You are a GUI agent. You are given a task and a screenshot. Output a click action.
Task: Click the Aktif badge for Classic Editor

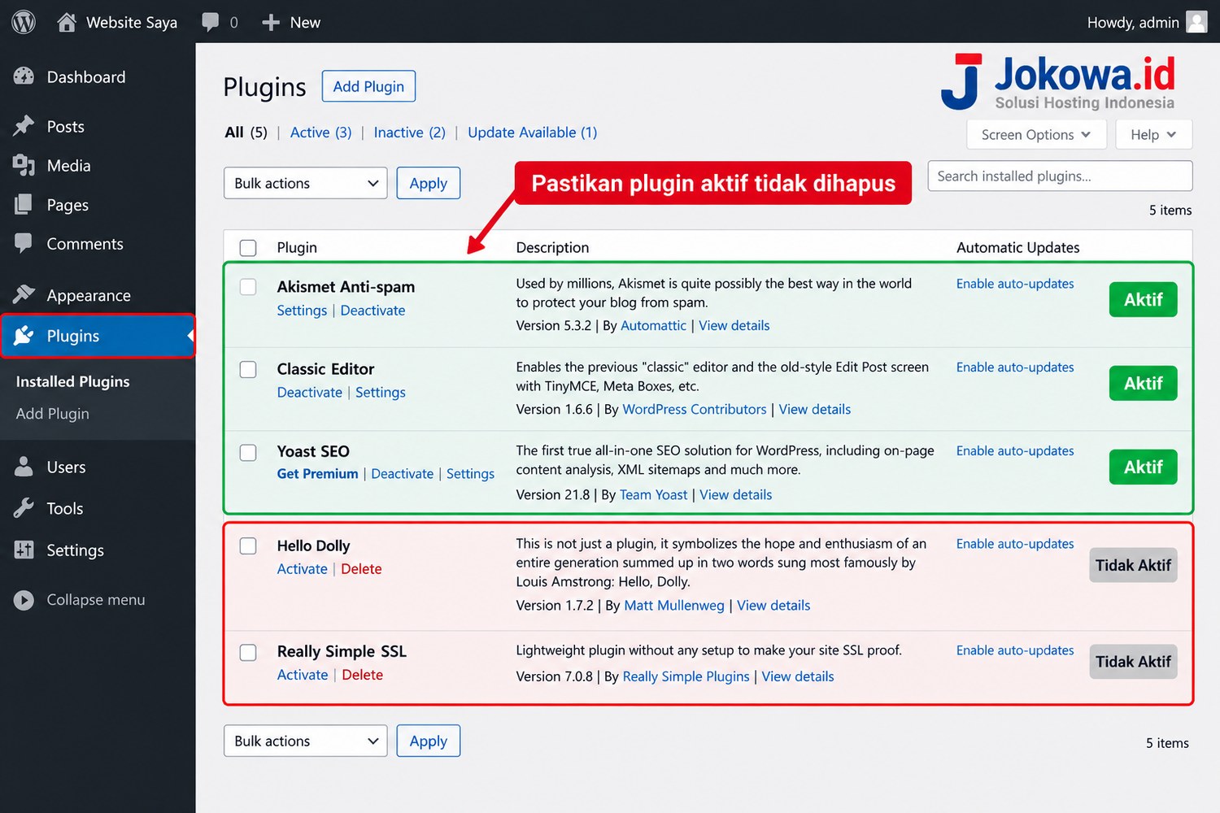pos(1143,383)
